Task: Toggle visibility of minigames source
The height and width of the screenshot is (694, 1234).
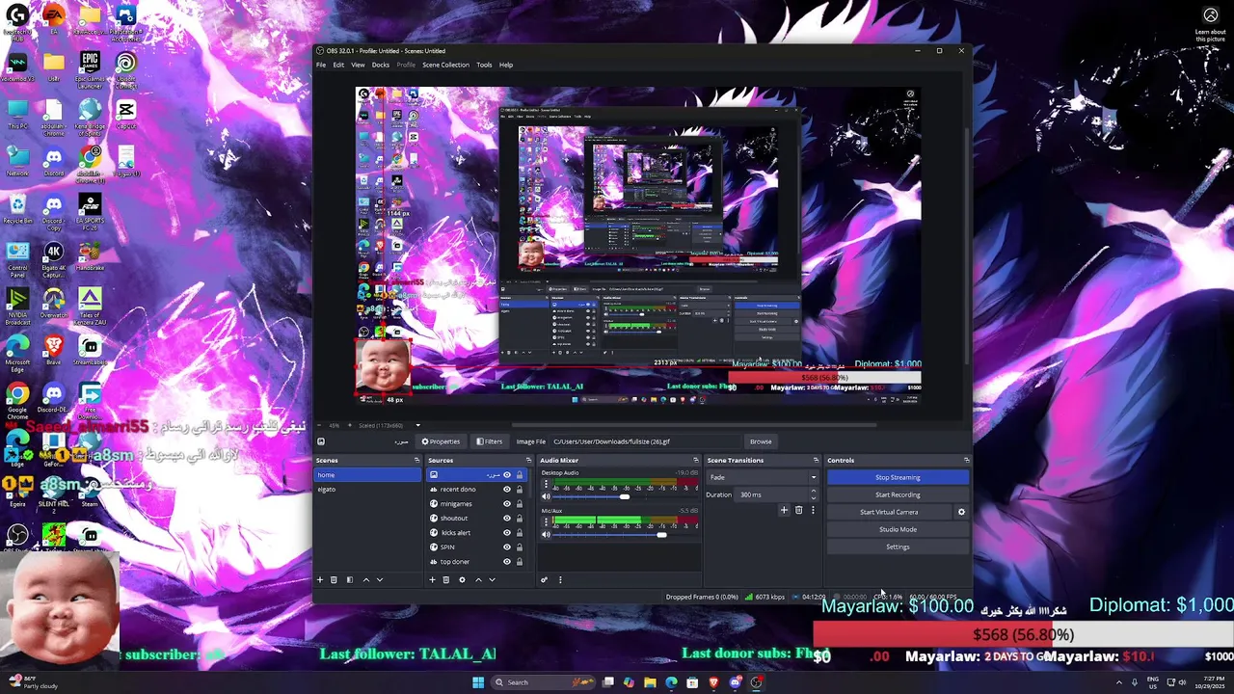Action: (x=507, y=503)
